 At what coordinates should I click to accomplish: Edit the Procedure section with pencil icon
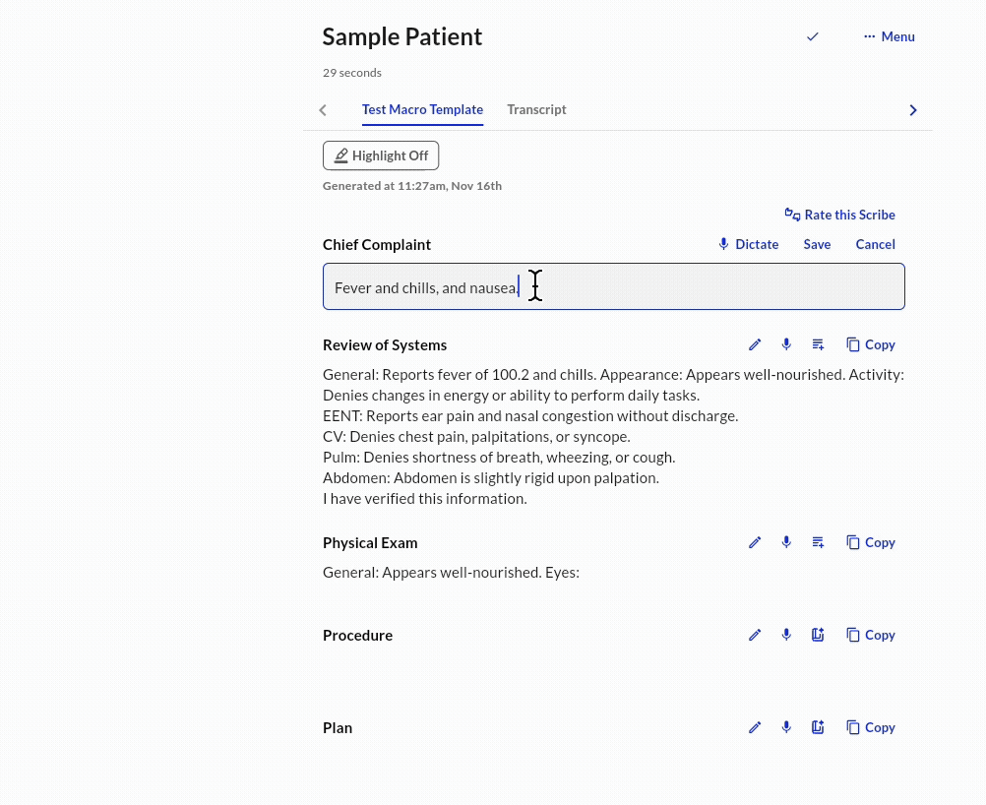click(x=755, y=635)
